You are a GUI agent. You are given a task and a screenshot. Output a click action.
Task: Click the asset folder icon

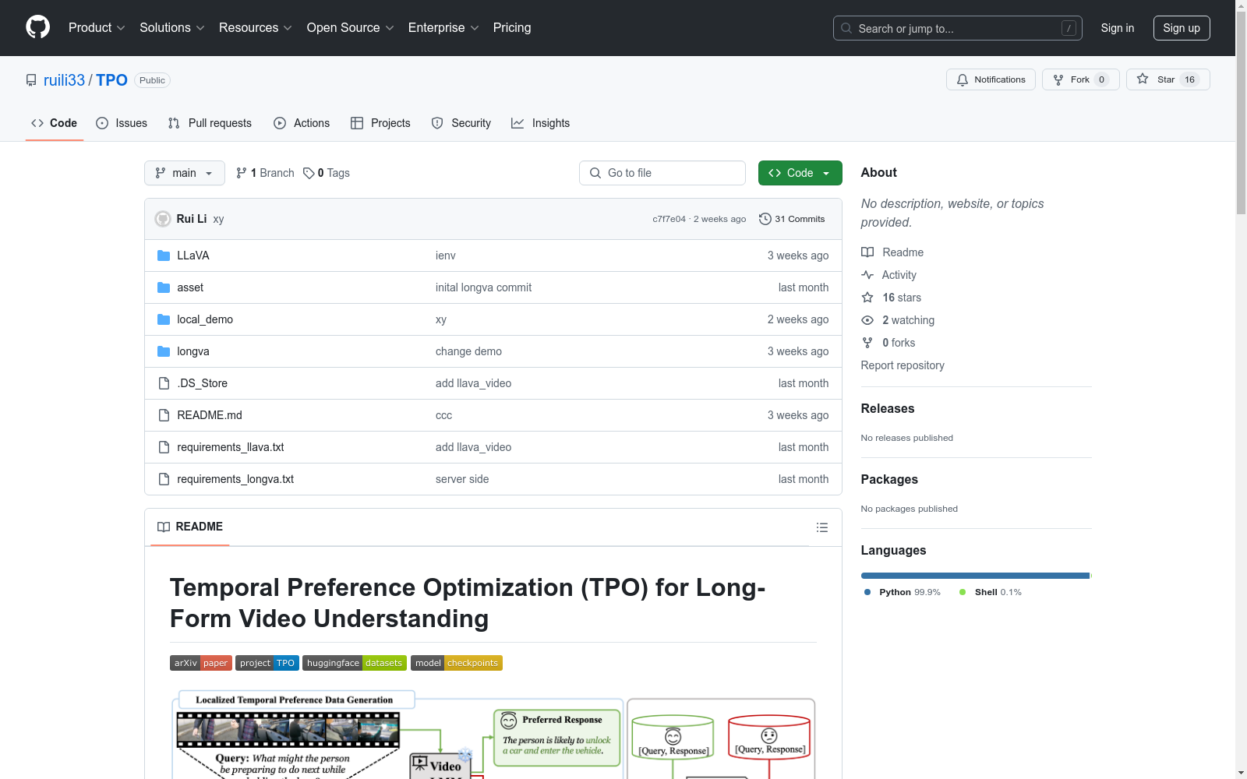164,287
